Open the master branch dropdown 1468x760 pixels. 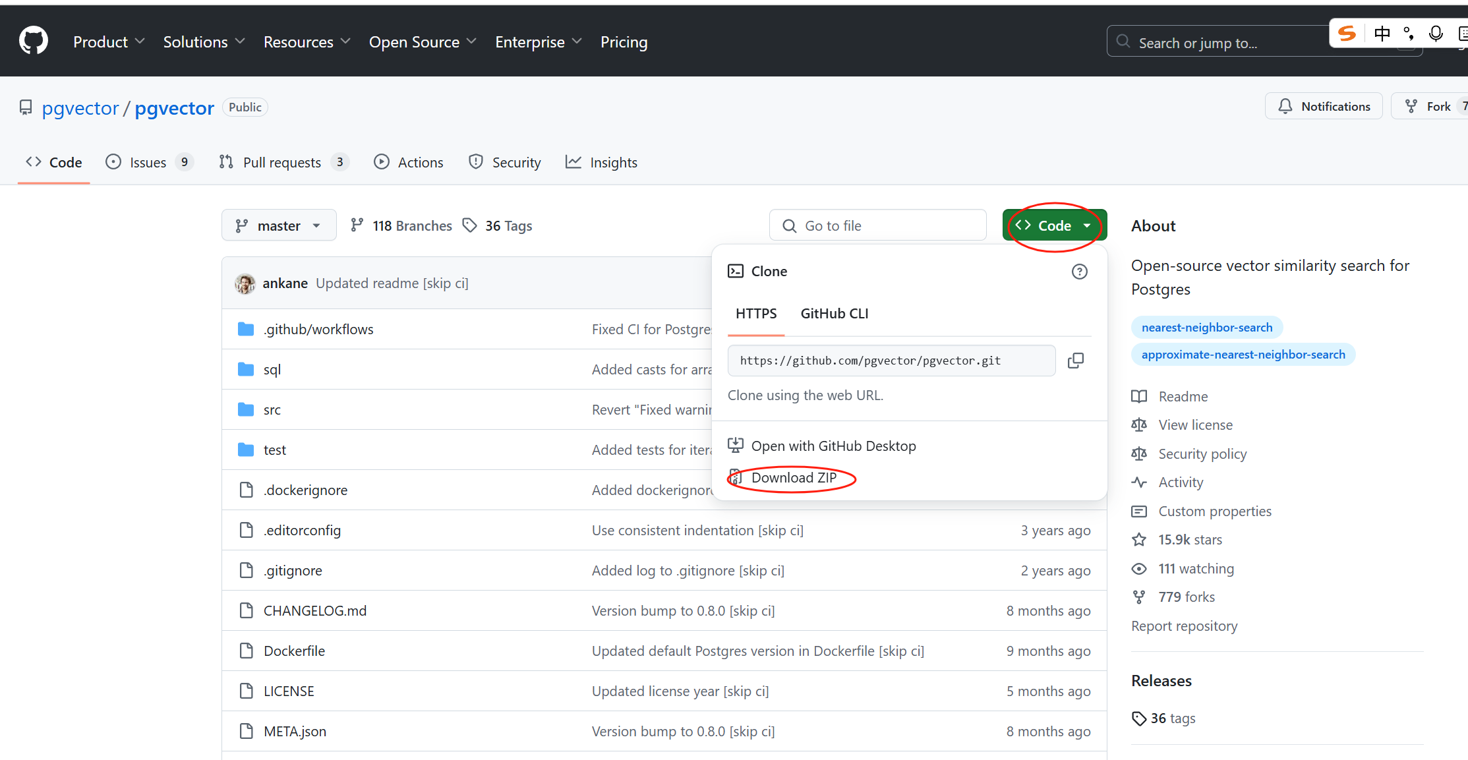278,225
